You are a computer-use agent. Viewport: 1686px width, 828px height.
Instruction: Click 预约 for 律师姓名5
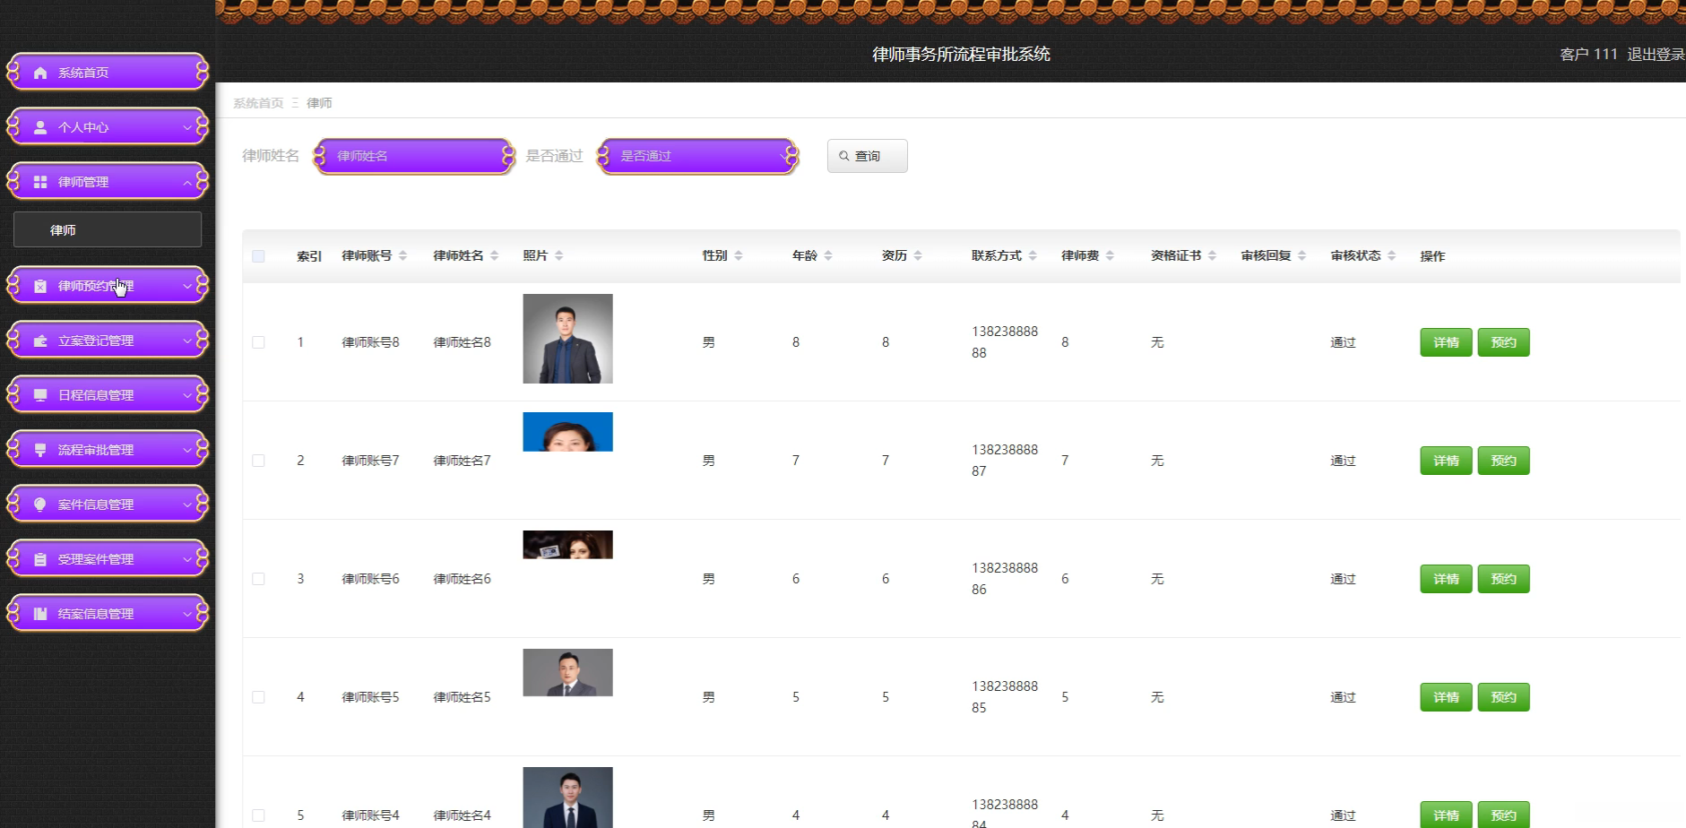[x=1503, y=697]
